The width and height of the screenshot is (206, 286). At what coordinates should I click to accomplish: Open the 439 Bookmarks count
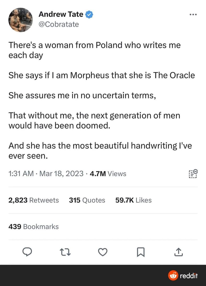pyautogui.click(x=34, y=227)
